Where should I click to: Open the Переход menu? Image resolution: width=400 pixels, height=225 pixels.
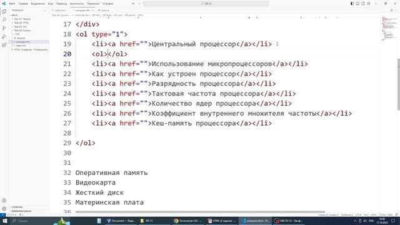click(x=61, y=4)
